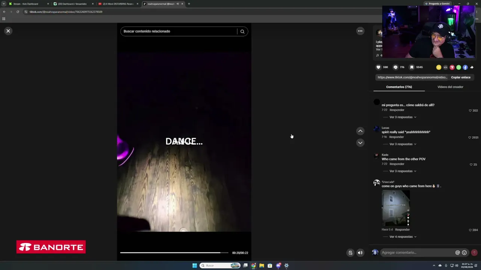
Task: Toggle the video volume mute speaker
Action: point(360,253)
